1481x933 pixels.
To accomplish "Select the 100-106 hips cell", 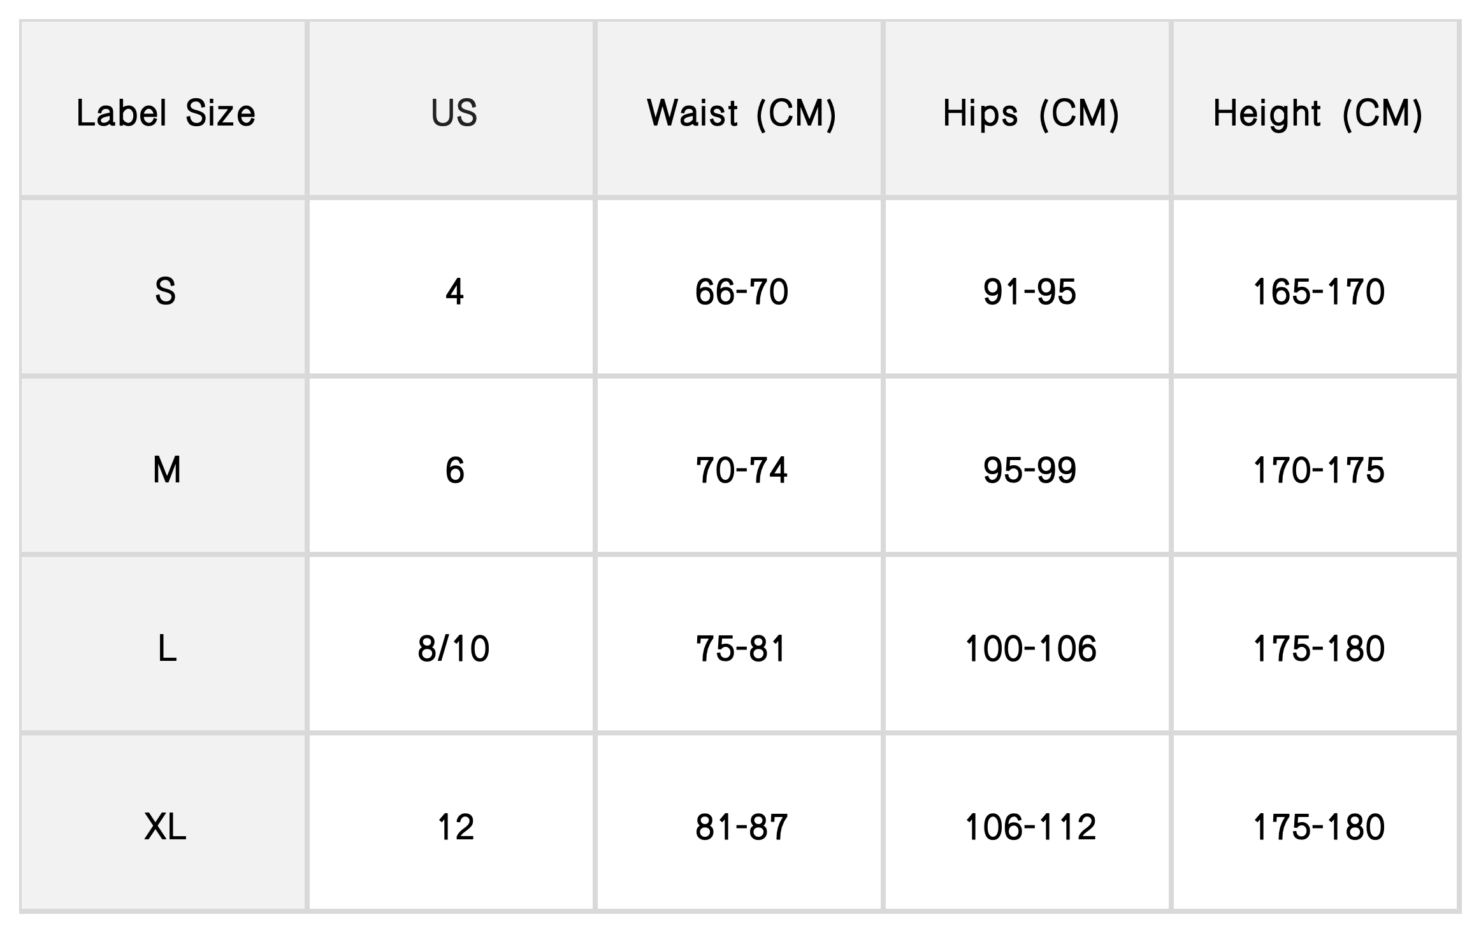I will [x=1030, y=649].
